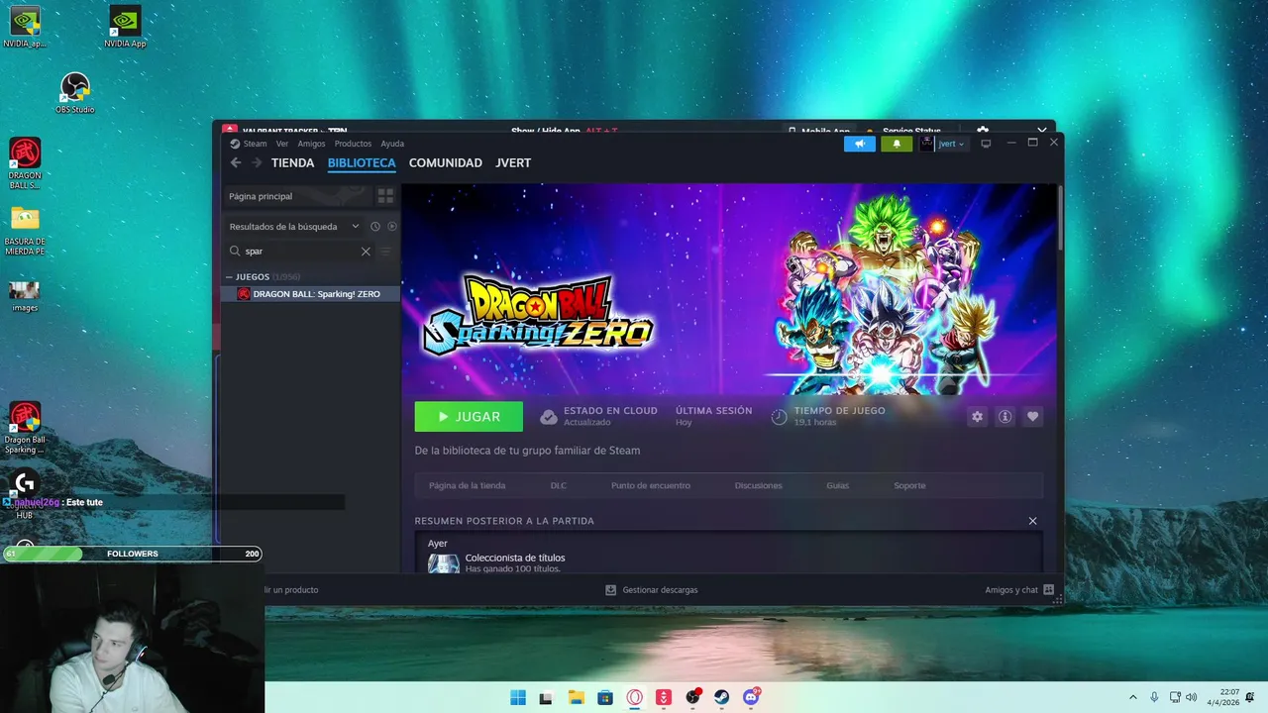
Task: Open BASURA DE MIERDA folder icon
Action: [x=25, y=231]
